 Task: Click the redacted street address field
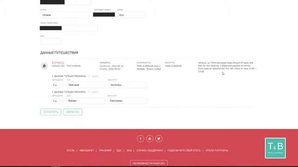(x=69, y=28)
